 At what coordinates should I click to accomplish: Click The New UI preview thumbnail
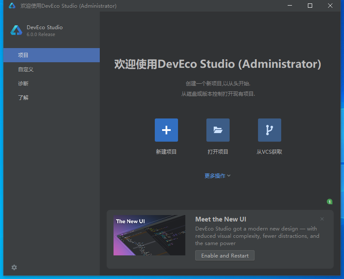click(149, 235)
